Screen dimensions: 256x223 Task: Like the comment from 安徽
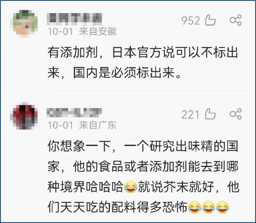click(210, 20)
